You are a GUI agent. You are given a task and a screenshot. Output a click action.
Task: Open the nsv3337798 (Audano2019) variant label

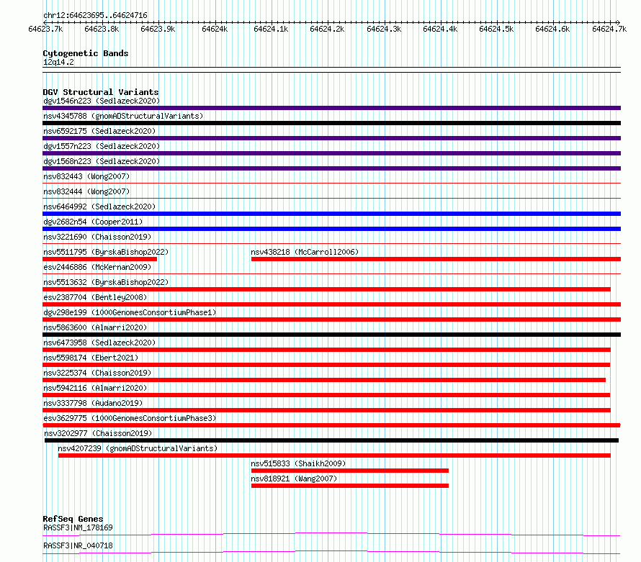point(93,403)
